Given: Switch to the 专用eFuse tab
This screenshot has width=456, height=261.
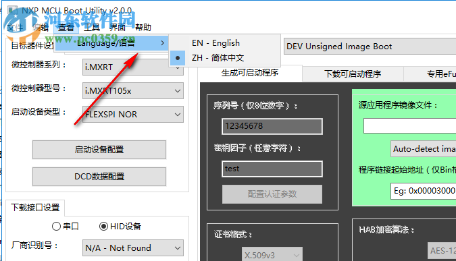Looking at the screenshot, I should tap(430, 74).
